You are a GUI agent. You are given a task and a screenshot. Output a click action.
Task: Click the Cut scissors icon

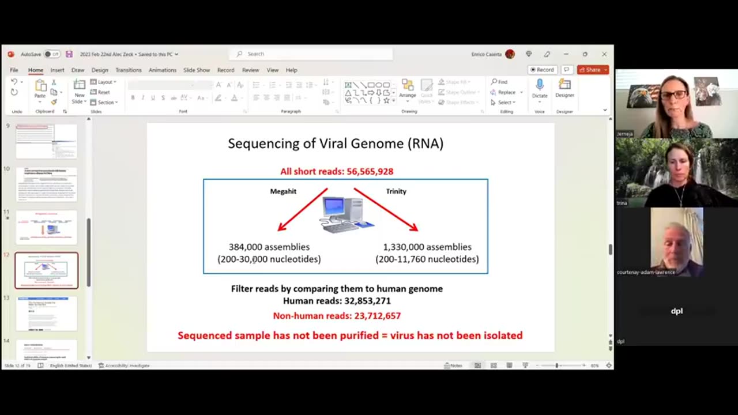[x=54, y=82]
